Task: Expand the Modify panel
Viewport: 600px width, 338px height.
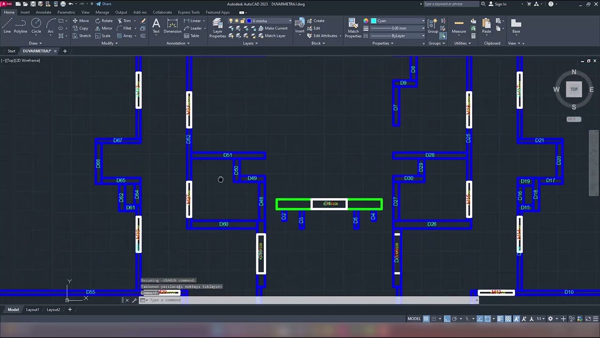Action: [109, 43]
